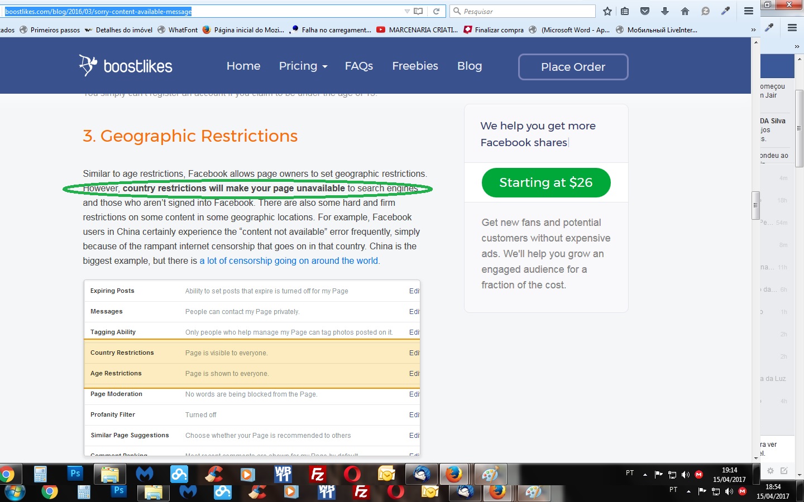Click Edit on the Profanity Filter row
The height and width of the screenshot is (502, 804).
pos(414,415)
